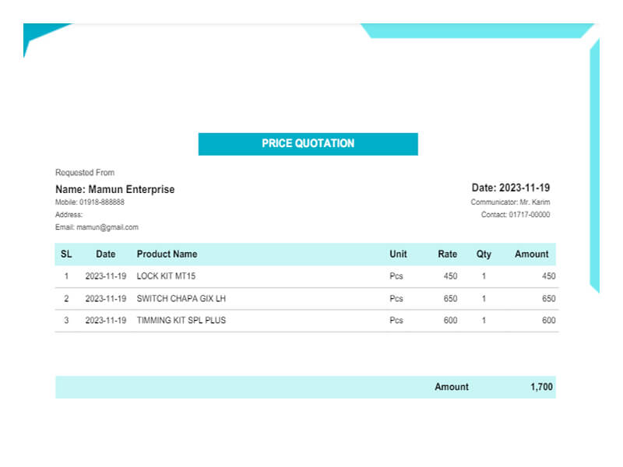This screenshot has width=623, height=467.
Task: Click the rate value 650
Action: [x=450, y=298]
